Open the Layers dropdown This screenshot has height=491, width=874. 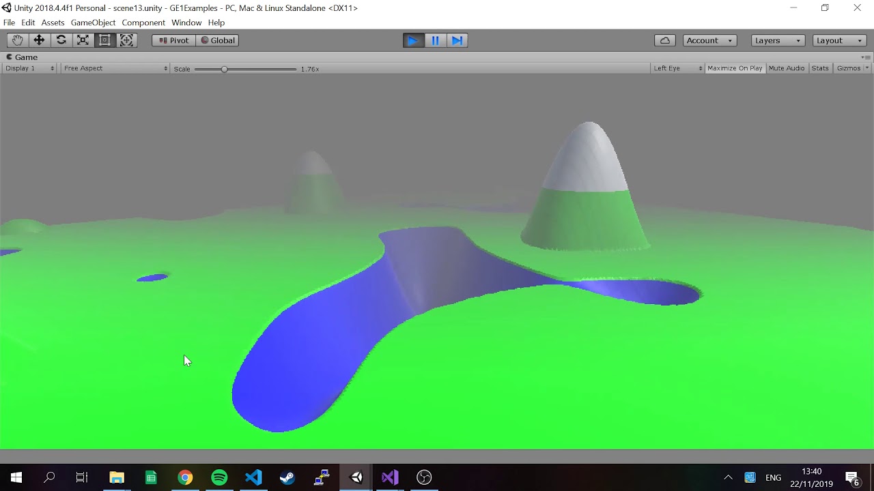point(778,40)
